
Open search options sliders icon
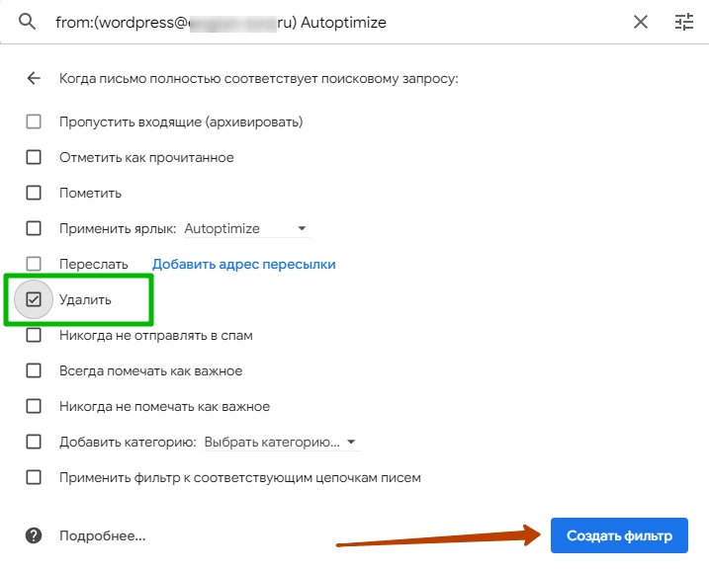tap(684, 22)
